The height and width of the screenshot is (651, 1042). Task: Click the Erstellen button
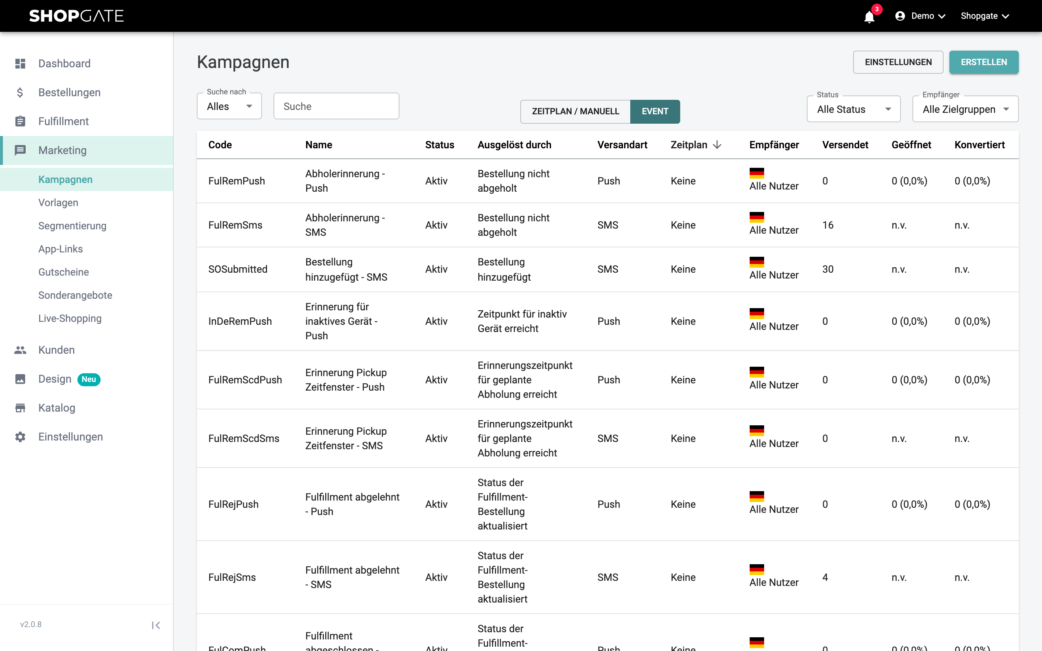984,62
